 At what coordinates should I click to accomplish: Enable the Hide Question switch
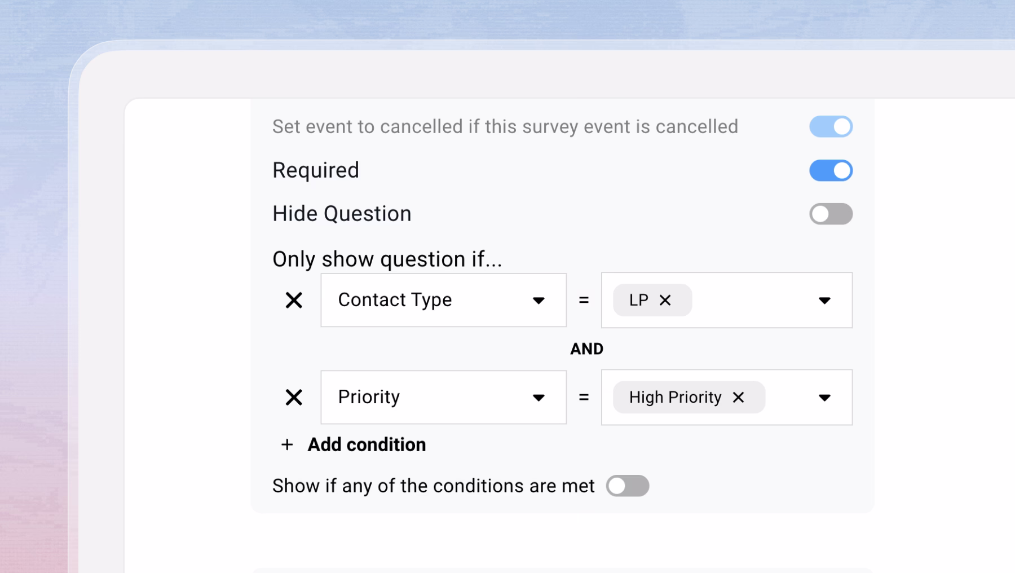click(x=831, y=214)
